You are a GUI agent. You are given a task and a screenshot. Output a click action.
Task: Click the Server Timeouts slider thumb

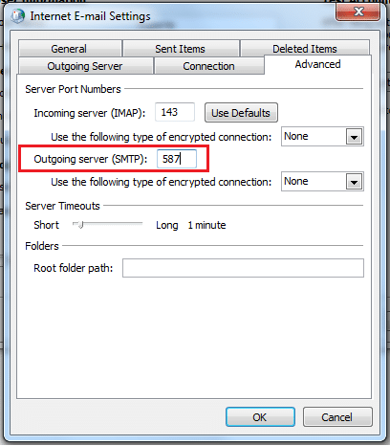click(x=80, y=225)
